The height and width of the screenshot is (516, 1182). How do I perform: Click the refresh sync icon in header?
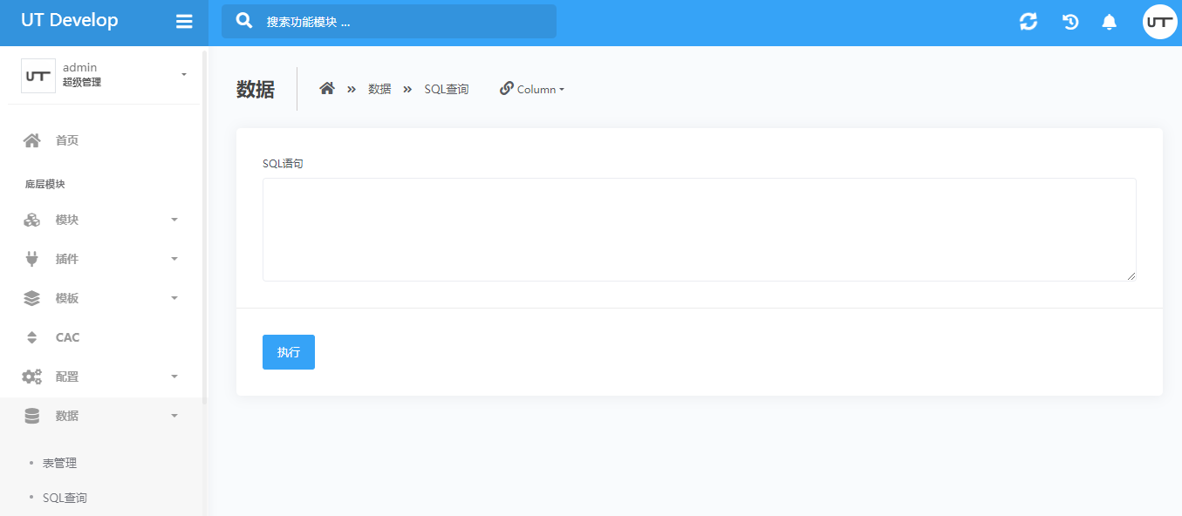[1028, 22]
